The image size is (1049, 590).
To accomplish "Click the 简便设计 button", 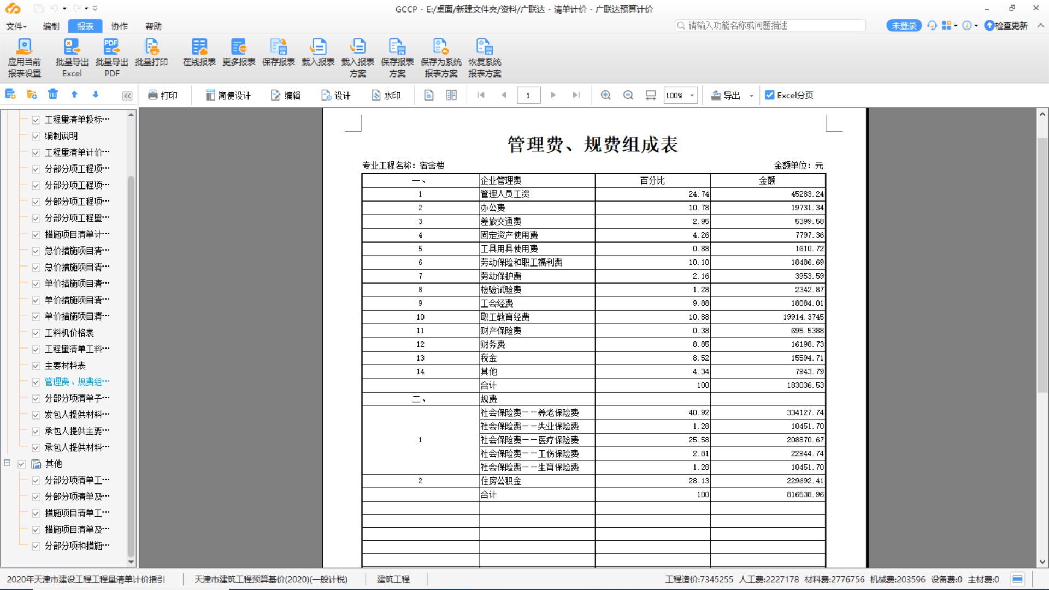I will pyautogui.click(x=228, y=96).
